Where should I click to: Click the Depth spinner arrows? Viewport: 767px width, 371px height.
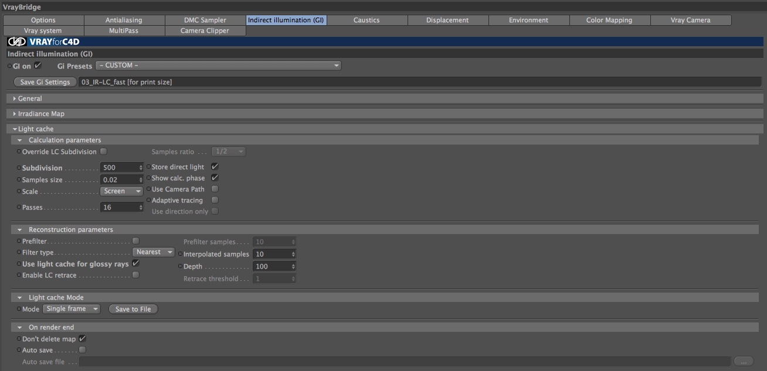click(293, 266)
